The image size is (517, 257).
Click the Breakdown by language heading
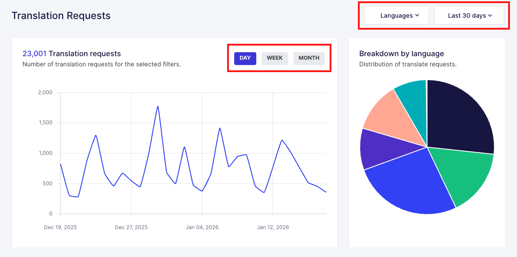402,54
